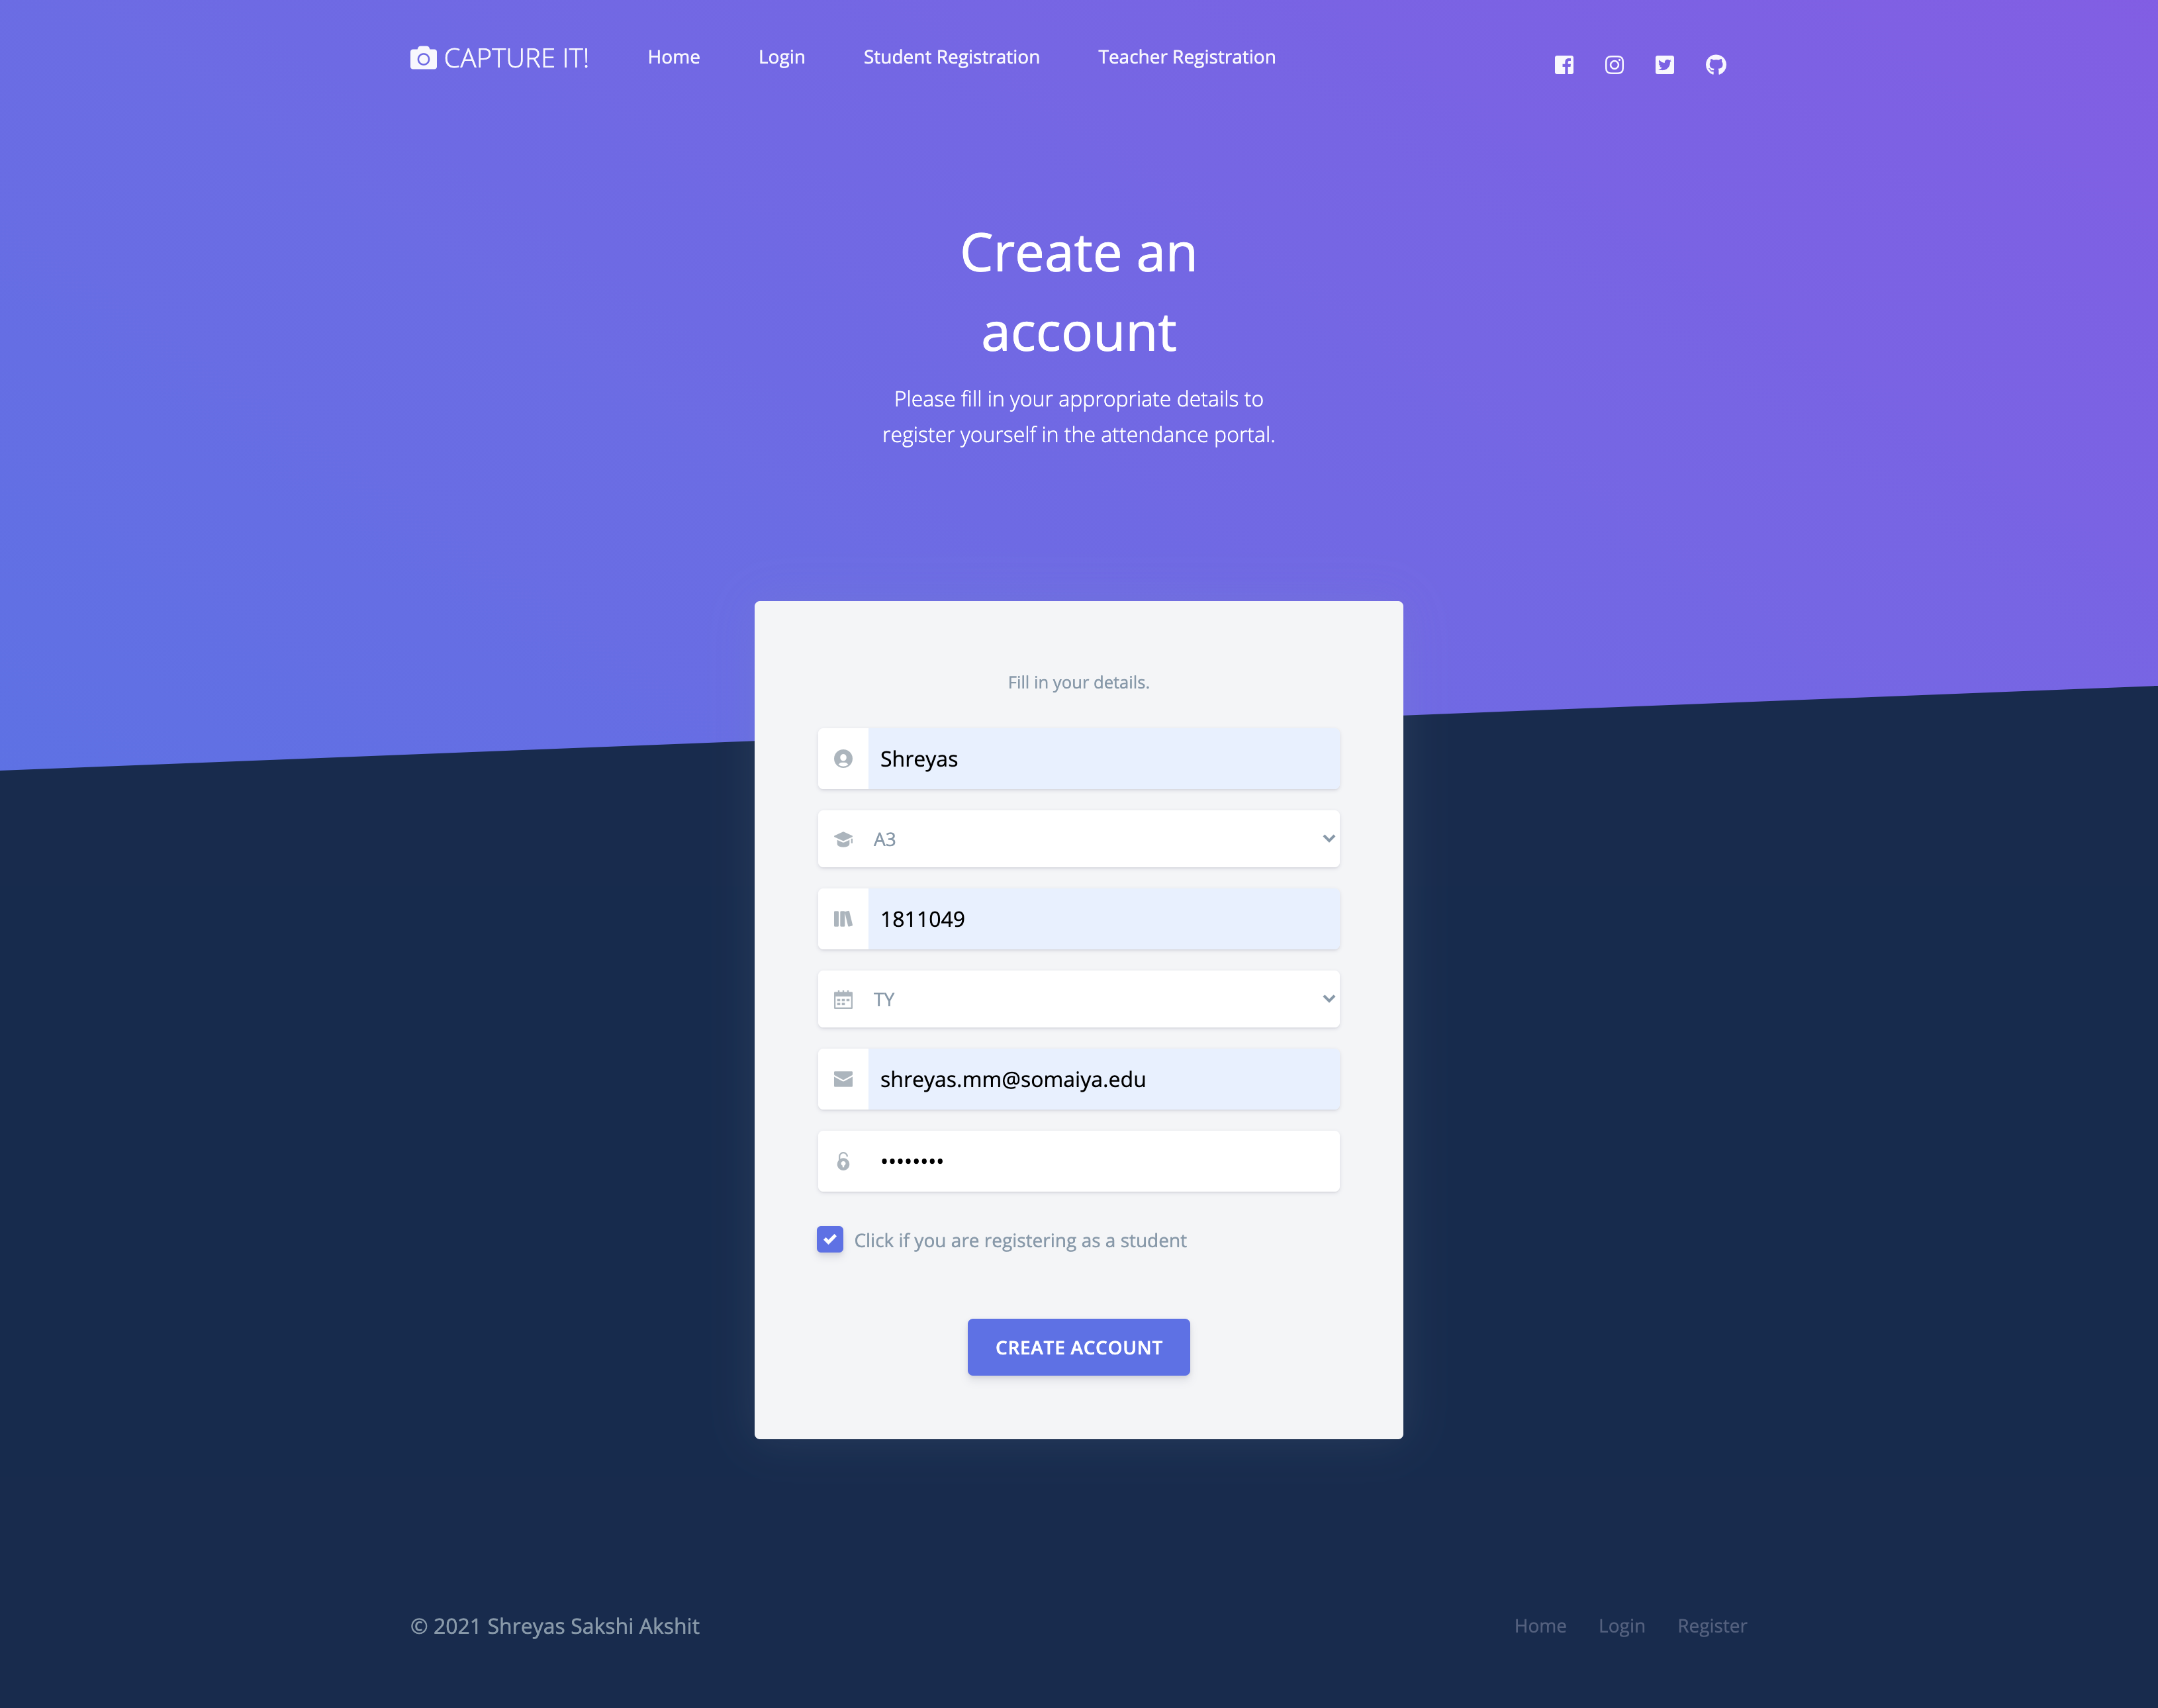Uncheck the registering as student option

pyautogui.click(x=829, y=1239)
